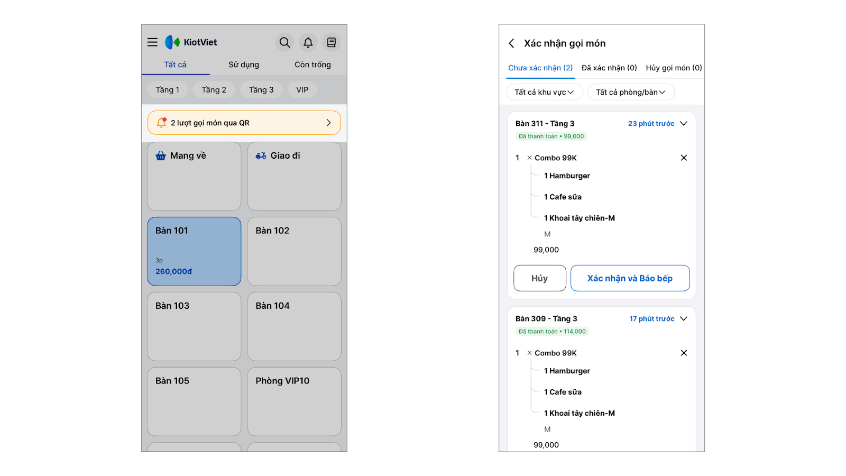Open the order book icon
The image size is (846, 476).
(331, 42)
